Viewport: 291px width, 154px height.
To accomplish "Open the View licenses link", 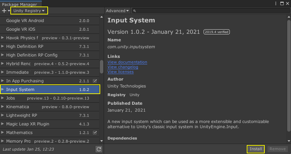I will point(121,72).
